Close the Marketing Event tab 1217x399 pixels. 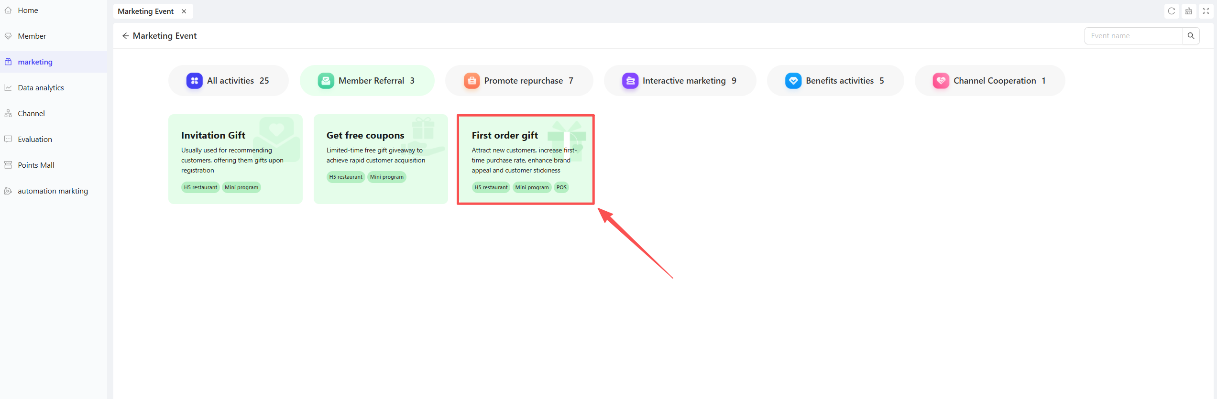pos(184,11)
